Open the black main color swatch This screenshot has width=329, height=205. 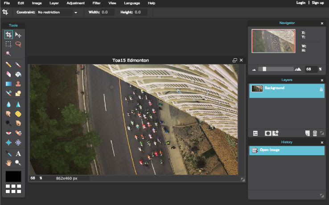coord(13,176)
